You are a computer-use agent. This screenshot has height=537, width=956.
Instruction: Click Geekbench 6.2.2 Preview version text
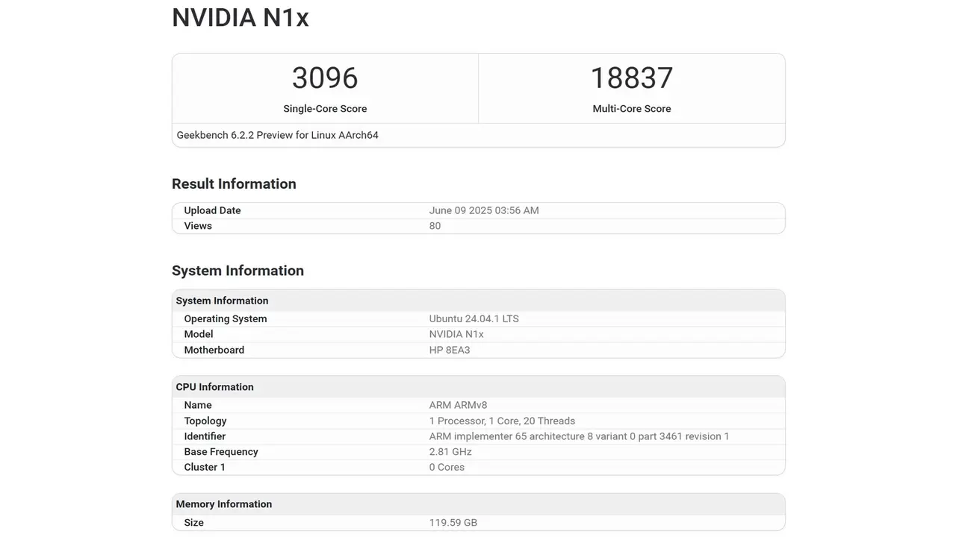tap(277, 135)
